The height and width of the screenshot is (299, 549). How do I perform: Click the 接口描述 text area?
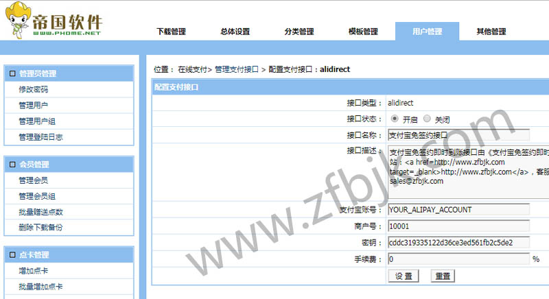(469, 172)
